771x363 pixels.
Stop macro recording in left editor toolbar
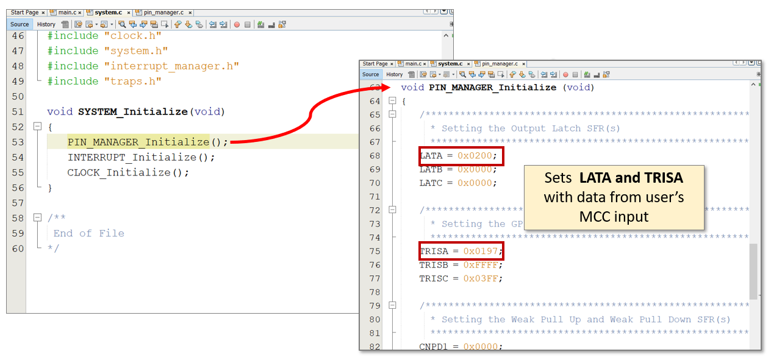pyautogui.click(x=247, y=24)
